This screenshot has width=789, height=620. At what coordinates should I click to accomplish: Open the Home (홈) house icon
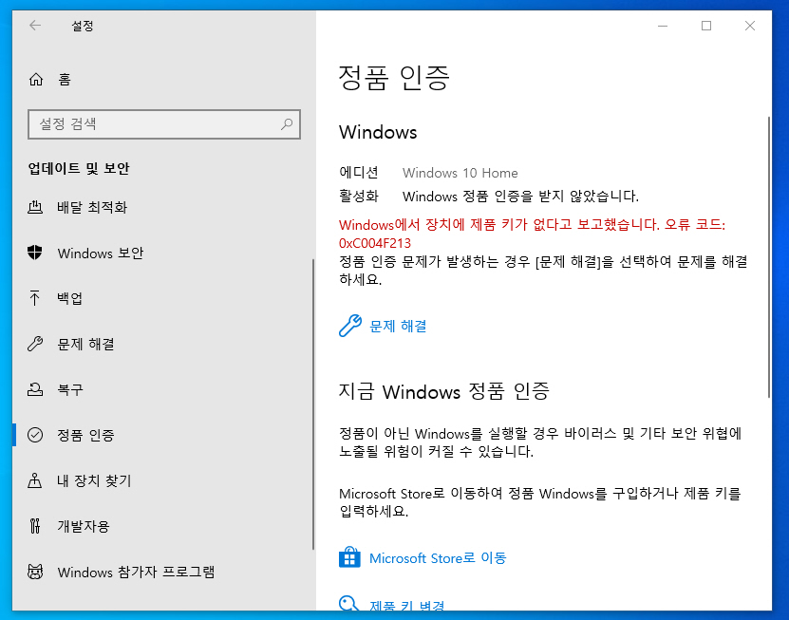click(36, 80)
